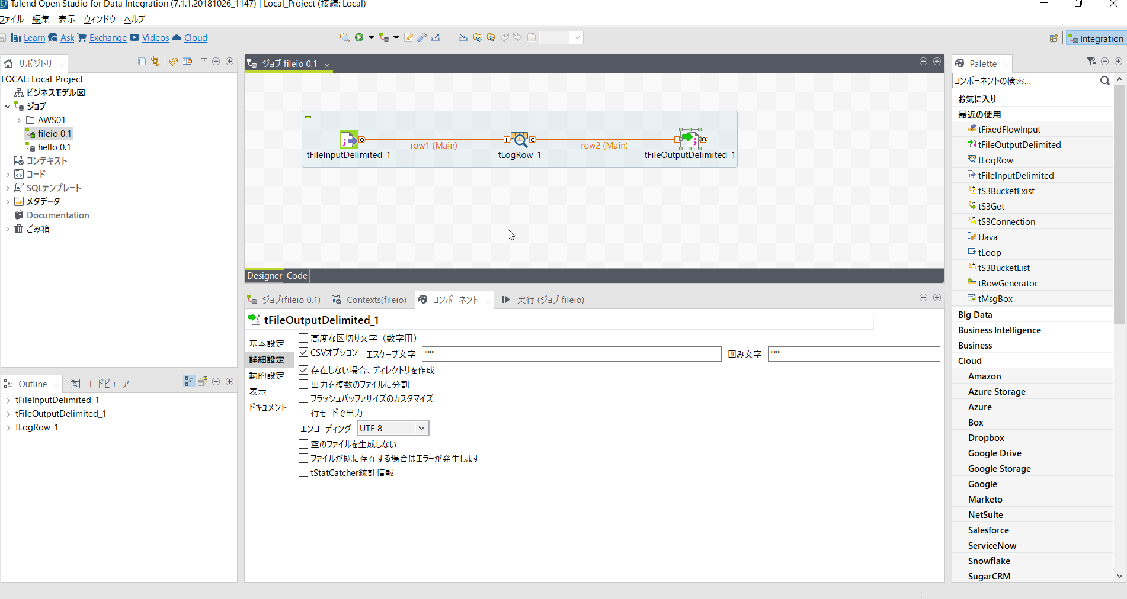The height and width of the screenshot is (599, 1127).
Task: Enable 空のファイルを生成しない checkbox
Action: [x=303, y=444]
